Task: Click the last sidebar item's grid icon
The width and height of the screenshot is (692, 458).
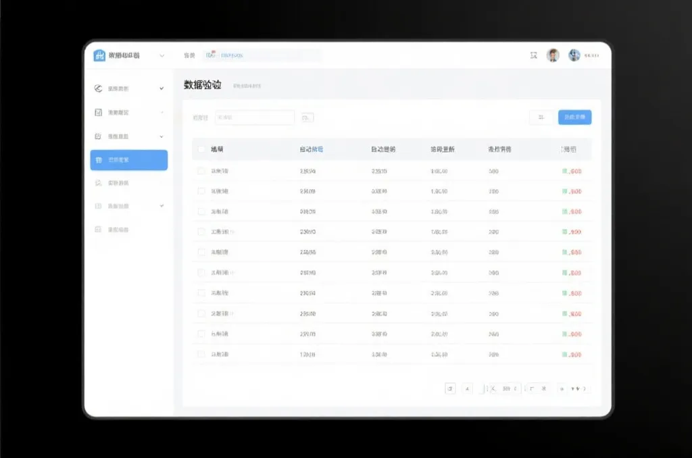Action: click(x=99, y=230)
